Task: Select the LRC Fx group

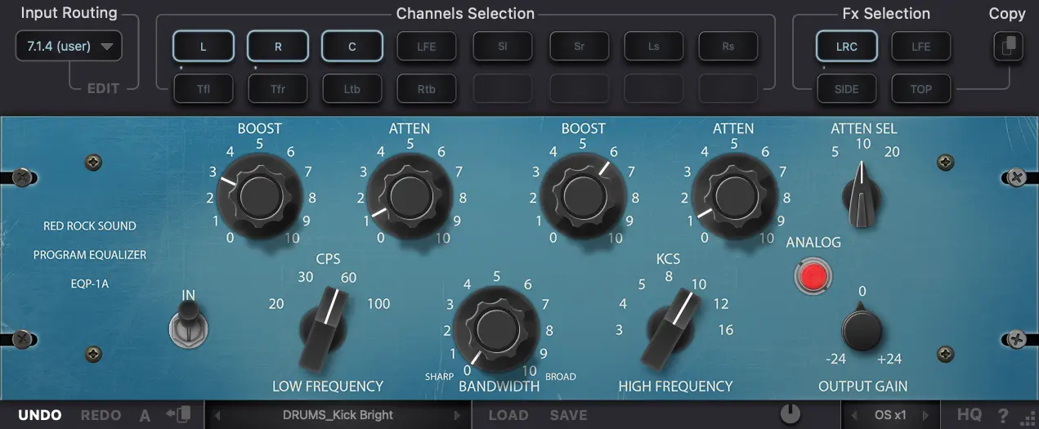Action: 847,47
